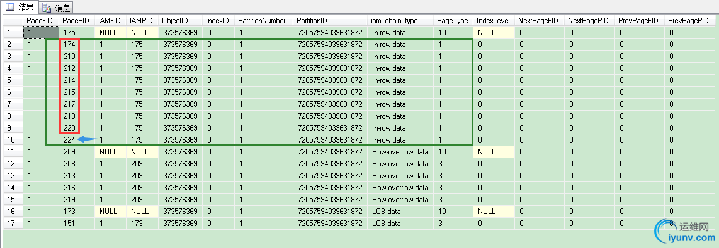
Task: Click the PagePID cell with value 224
Action: [x=77, y=139]
